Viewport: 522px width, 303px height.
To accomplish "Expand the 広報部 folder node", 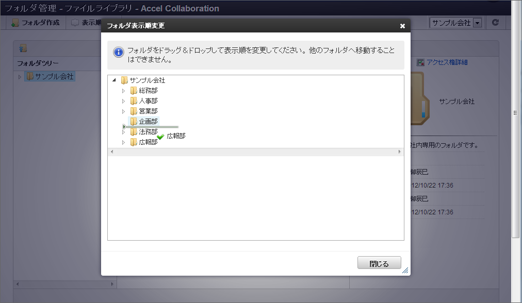I will (x=123, y=142).
